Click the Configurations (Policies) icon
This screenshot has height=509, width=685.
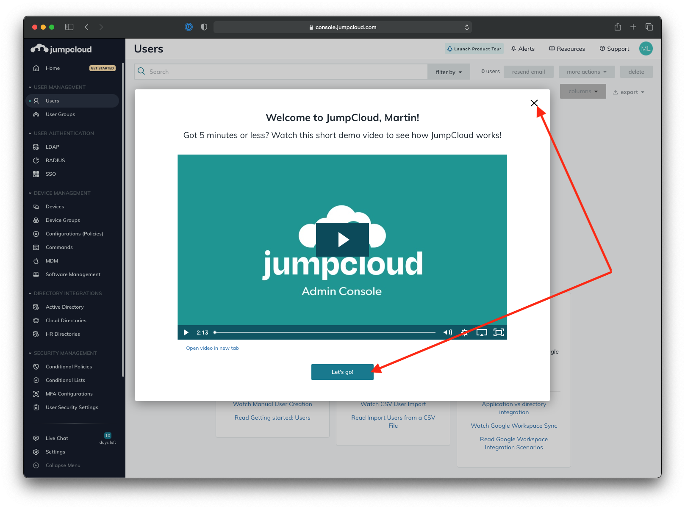[36, 234]
